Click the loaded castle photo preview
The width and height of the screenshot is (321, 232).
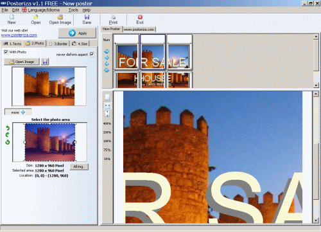tap(49, 87)
